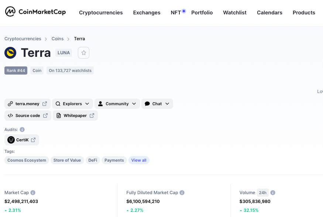Click the Fully Diluted Market Cap info icon
The width and height of the screenshot is (323, 217).
[182, 193]
